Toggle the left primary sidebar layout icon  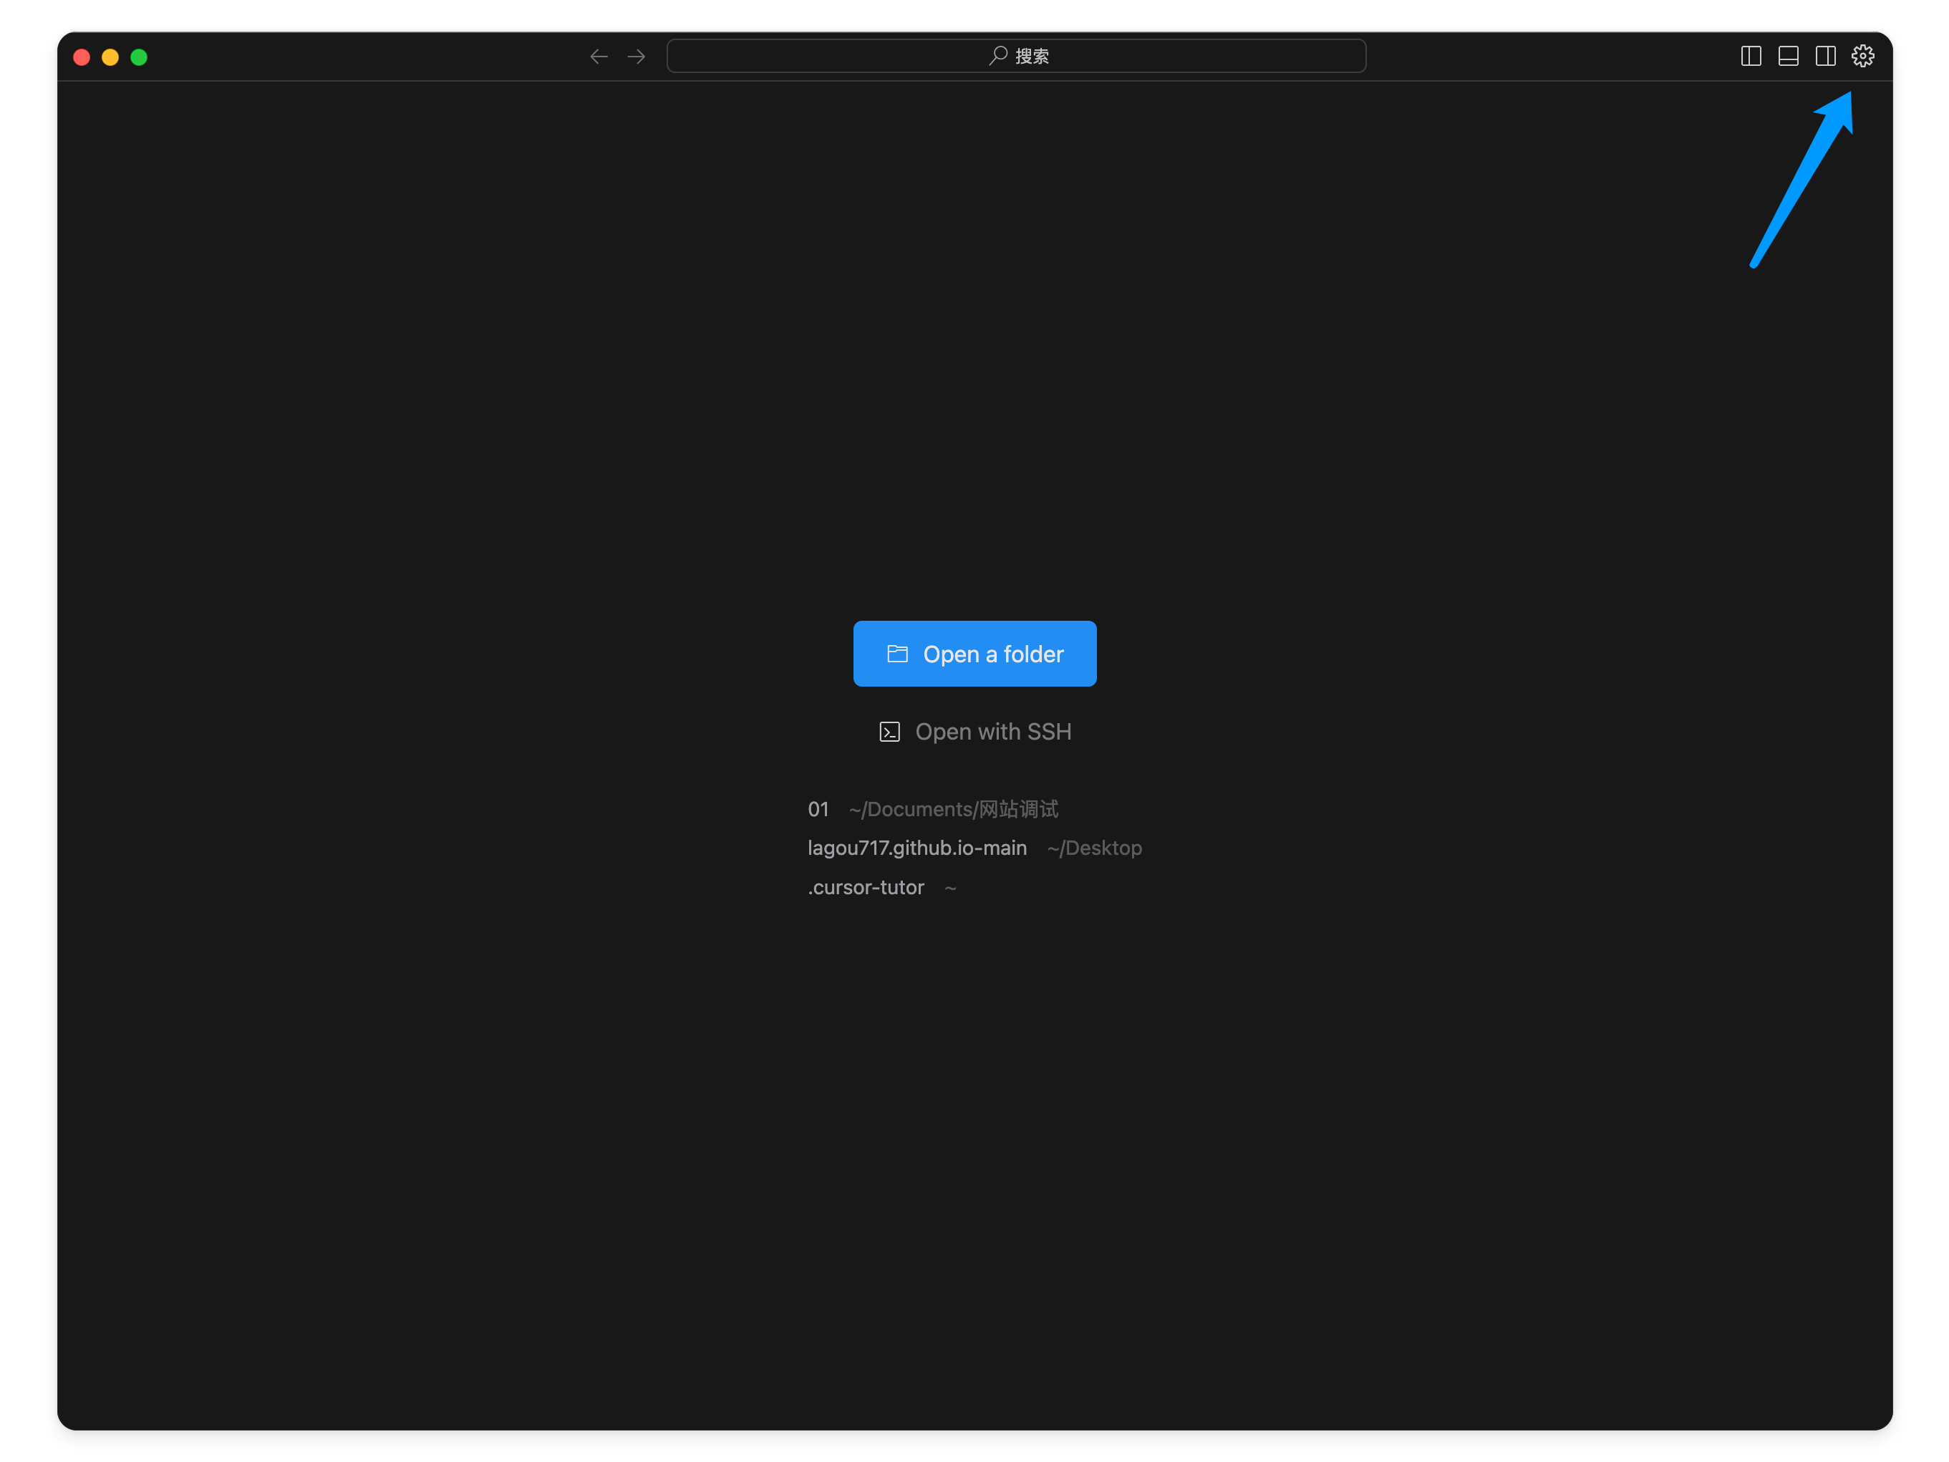1751,57
